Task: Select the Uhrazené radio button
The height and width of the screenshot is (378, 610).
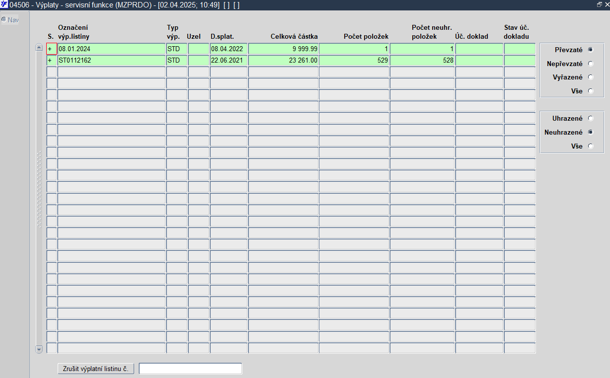Action: 590,118
